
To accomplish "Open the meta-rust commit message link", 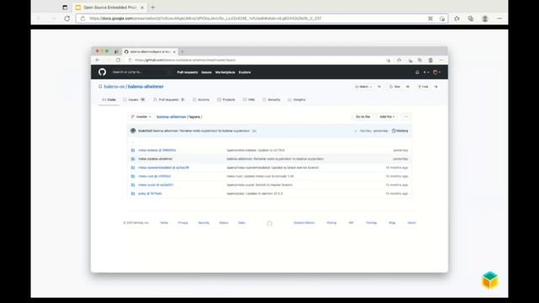I will click(x=260, y=176).
